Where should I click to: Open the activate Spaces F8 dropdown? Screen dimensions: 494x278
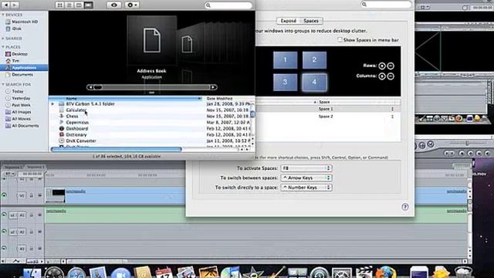click(306, 168)
